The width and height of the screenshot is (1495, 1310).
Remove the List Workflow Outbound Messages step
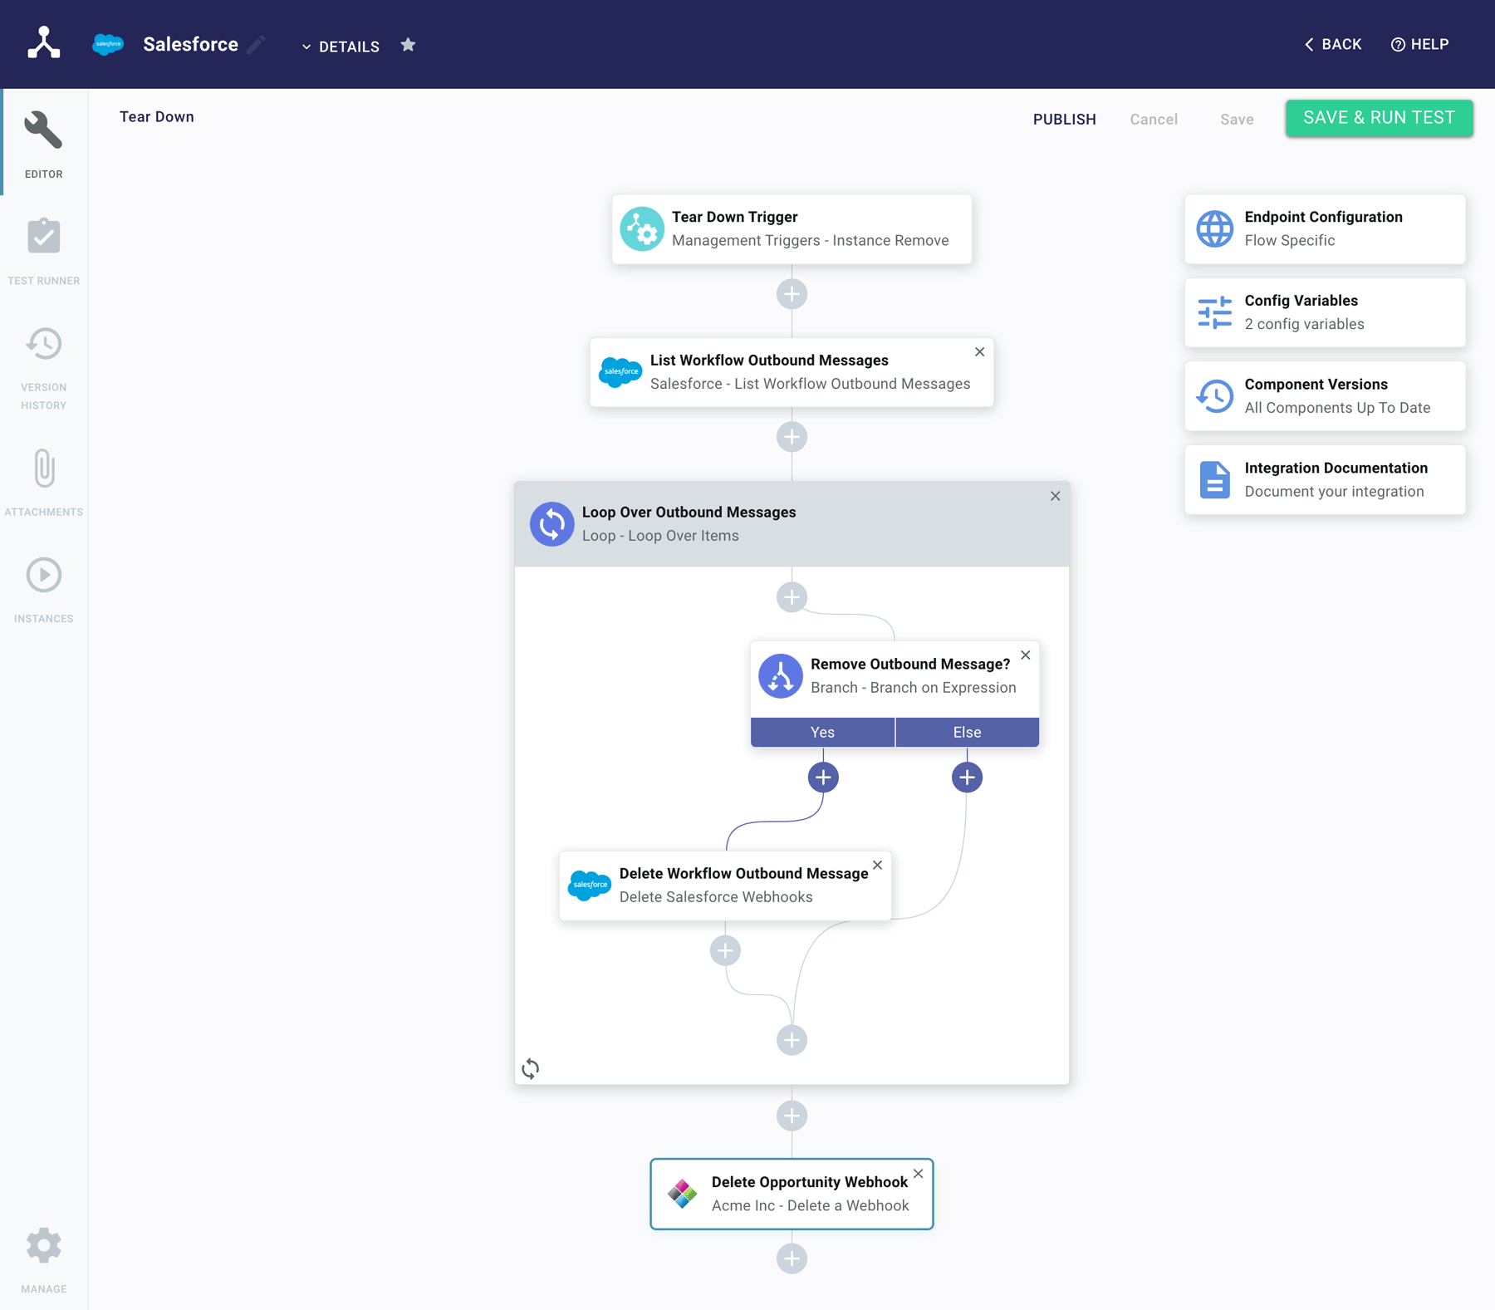(x=979, y=352)
